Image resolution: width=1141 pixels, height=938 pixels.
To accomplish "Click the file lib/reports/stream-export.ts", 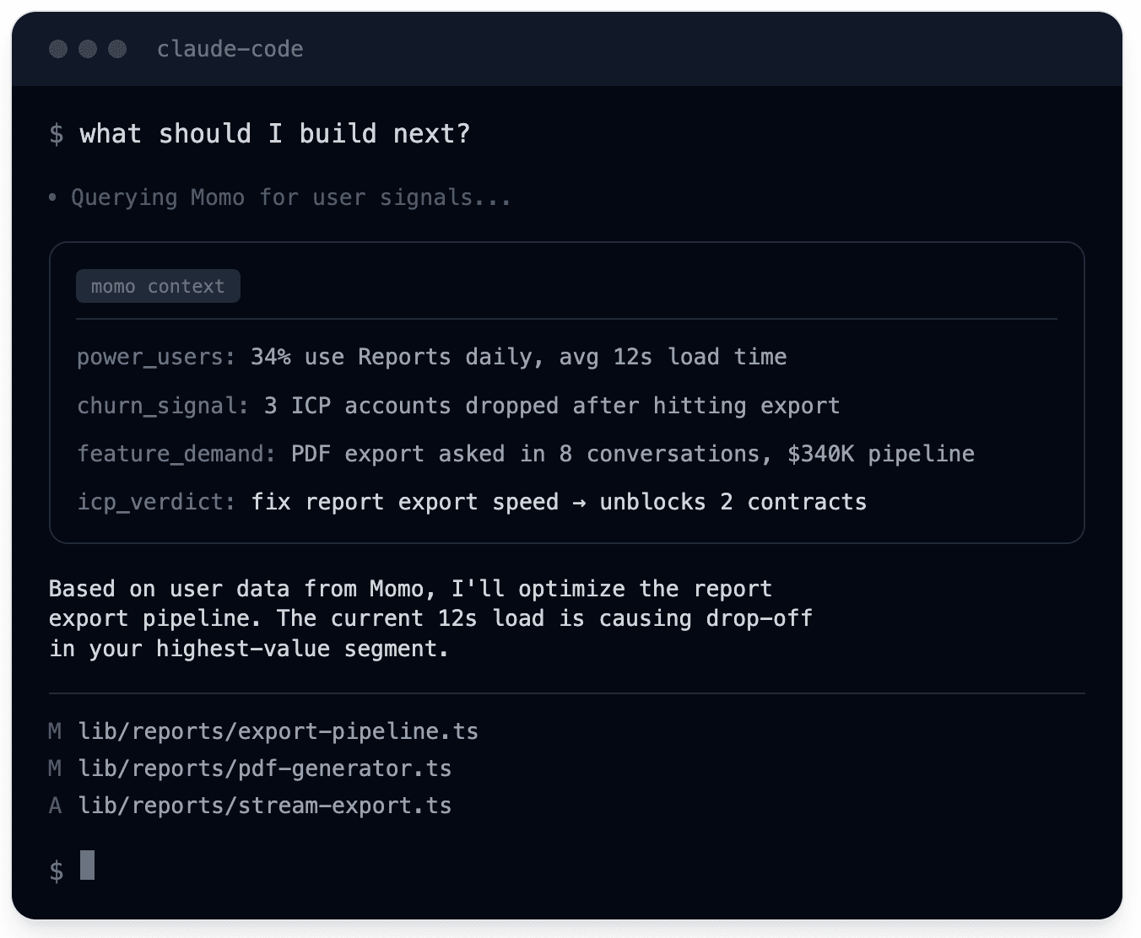I will (x=265, y=806).
